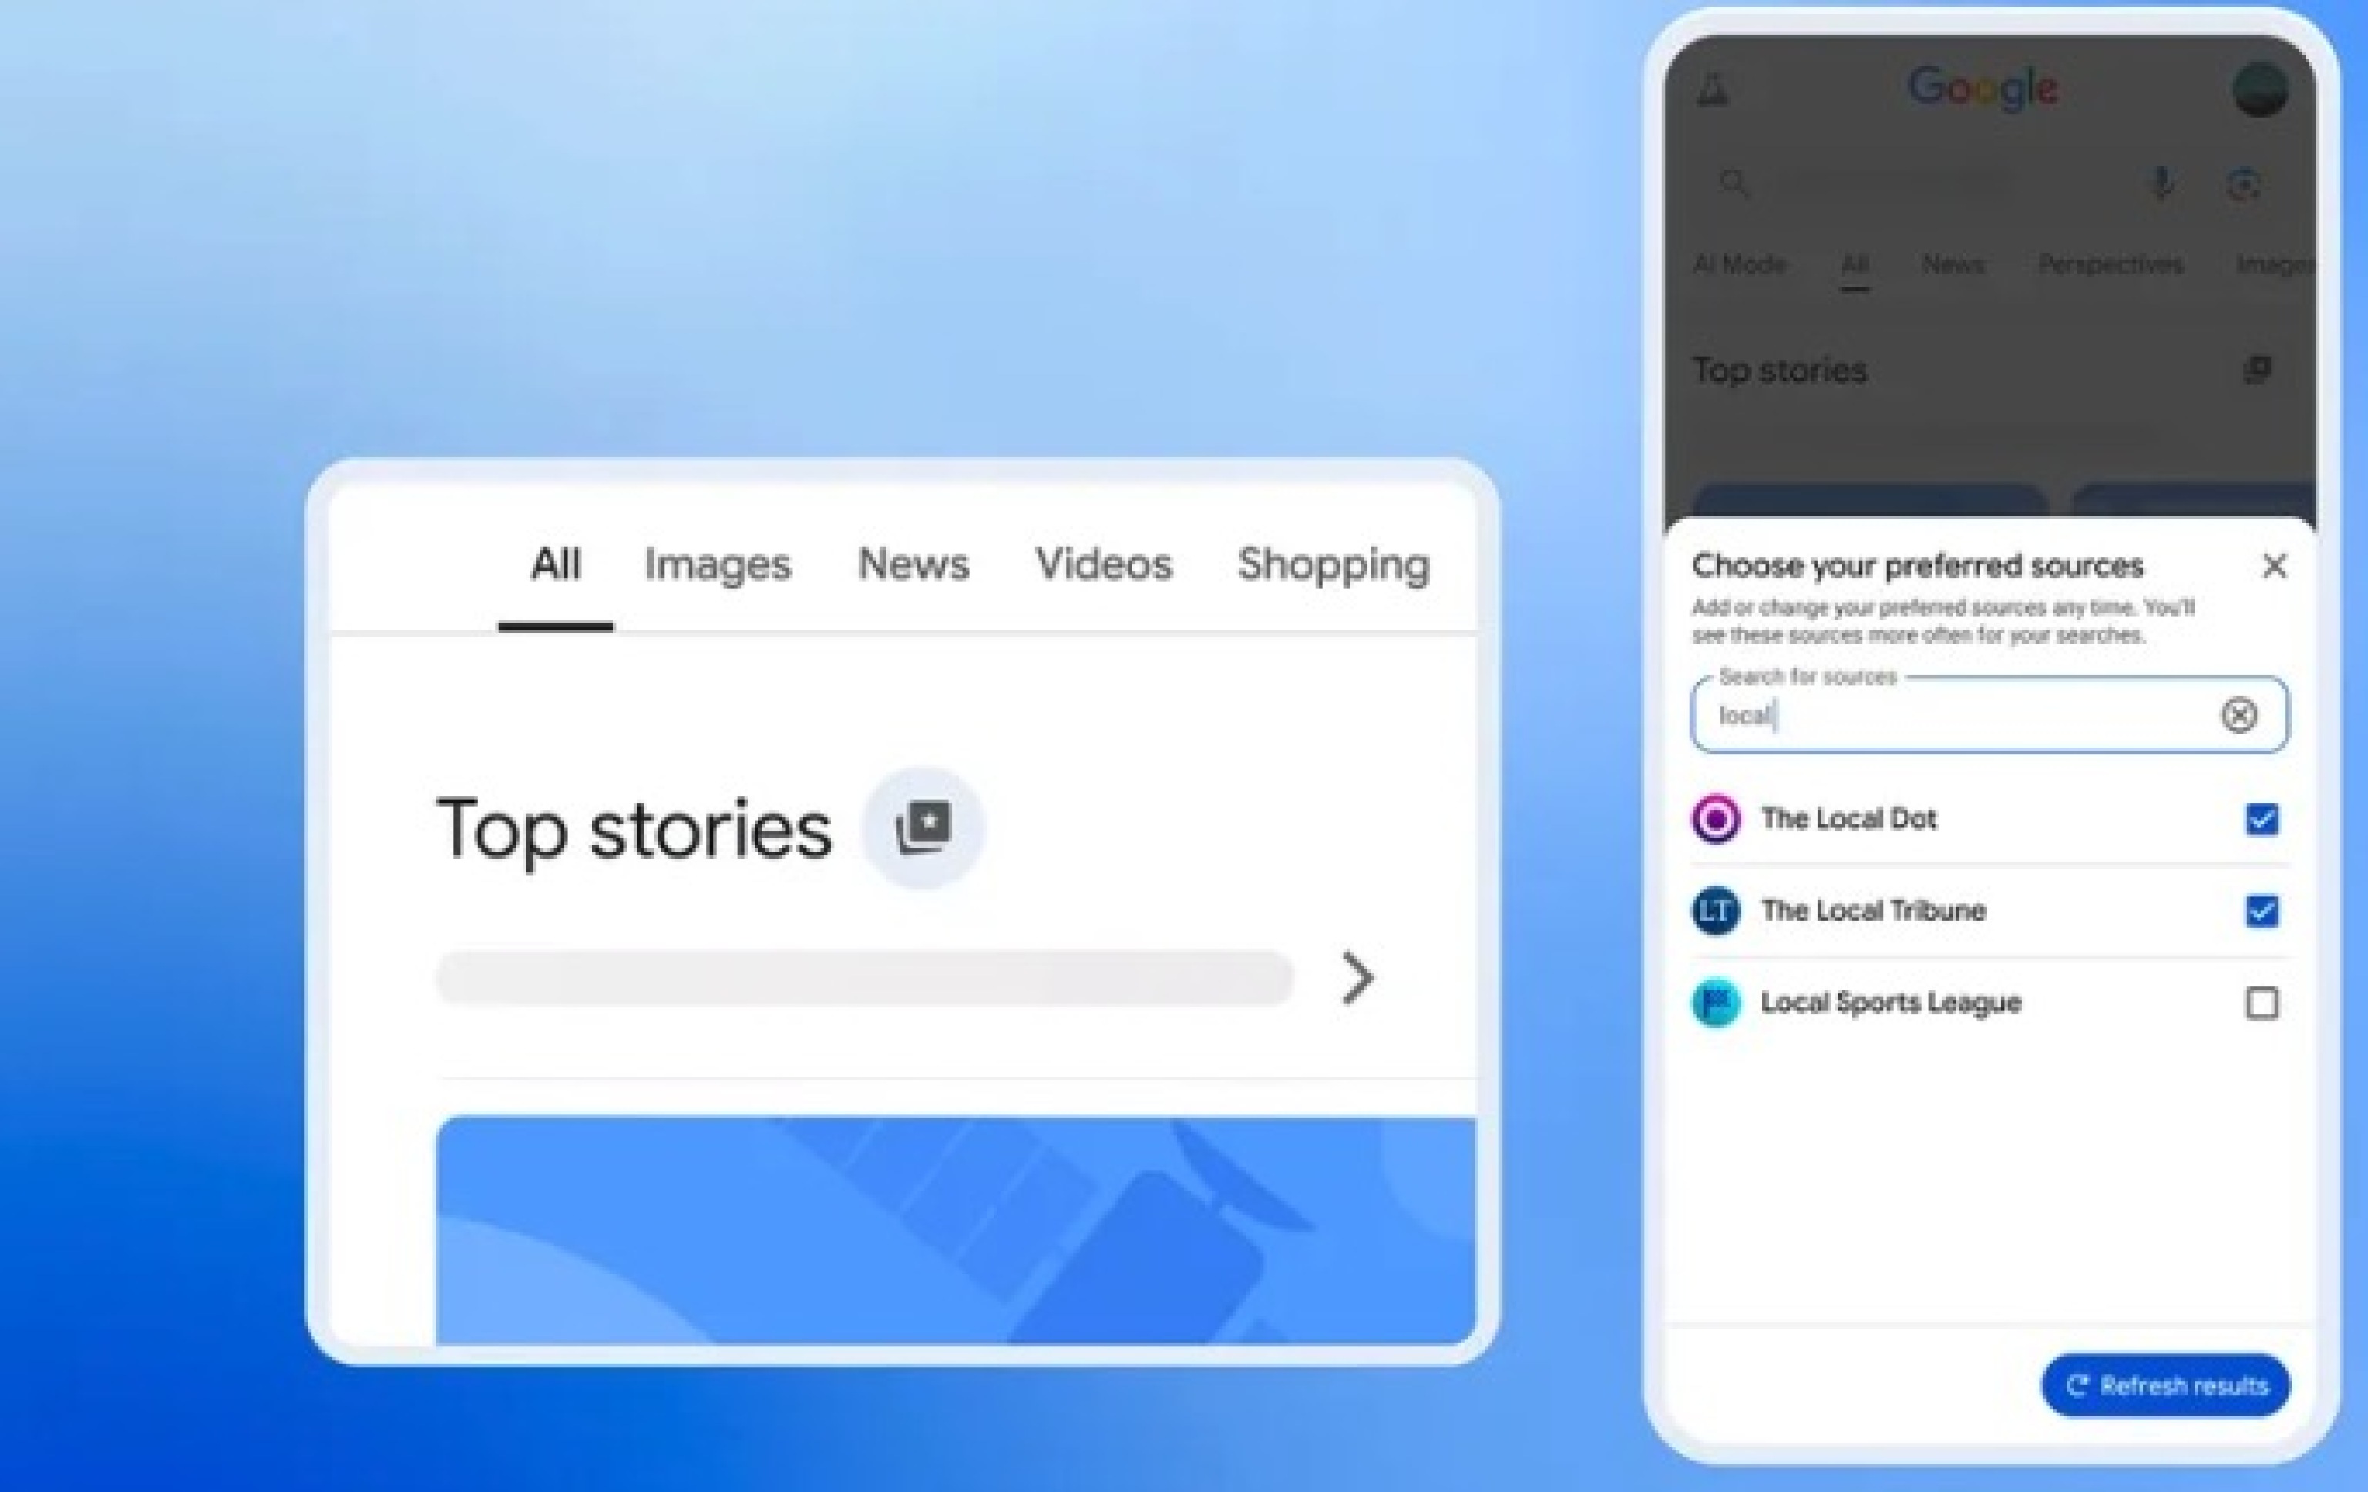
Task: Select the grey placeholder story headline bar
Action: pyautogui.click(x=864, y=978)
